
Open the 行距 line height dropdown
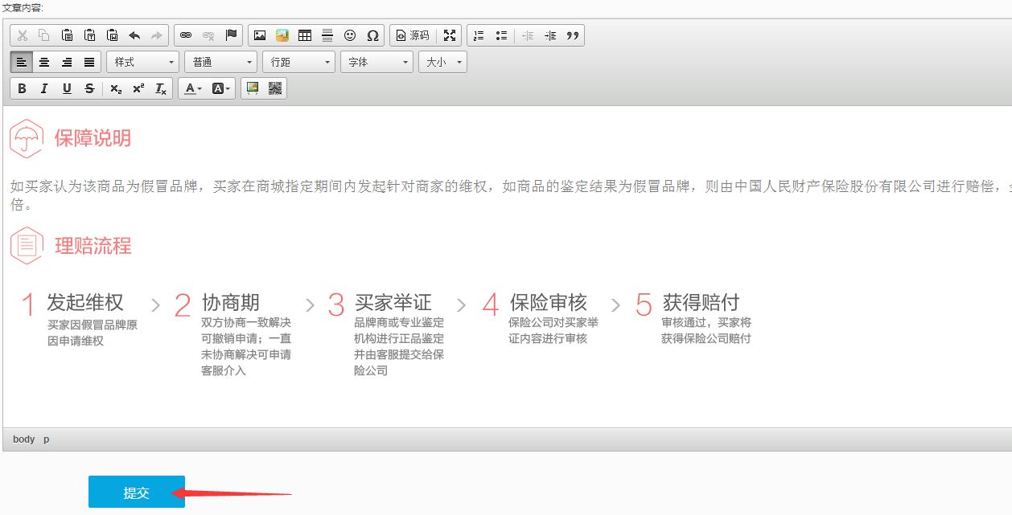[298, 62]
